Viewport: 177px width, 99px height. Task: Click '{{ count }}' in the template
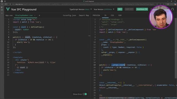(x=22, y=67)
